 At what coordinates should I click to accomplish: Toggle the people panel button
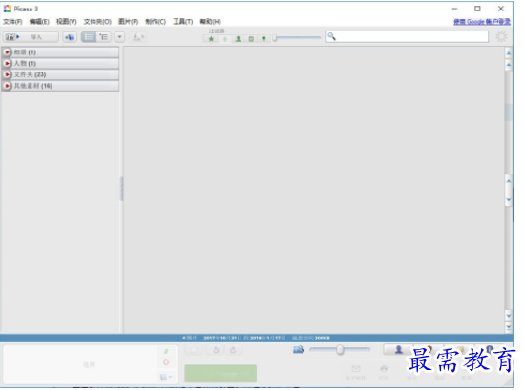coord(399,350)
